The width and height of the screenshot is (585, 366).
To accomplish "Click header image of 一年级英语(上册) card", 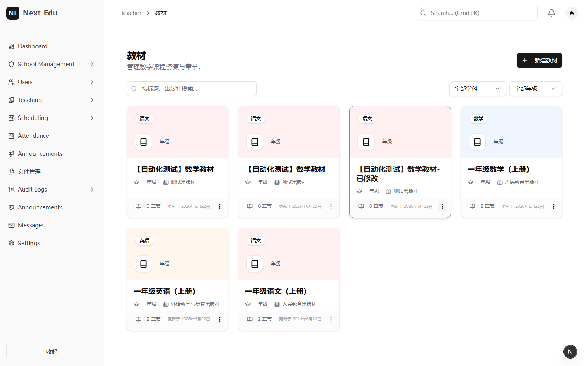I will [x=178, y=254].
